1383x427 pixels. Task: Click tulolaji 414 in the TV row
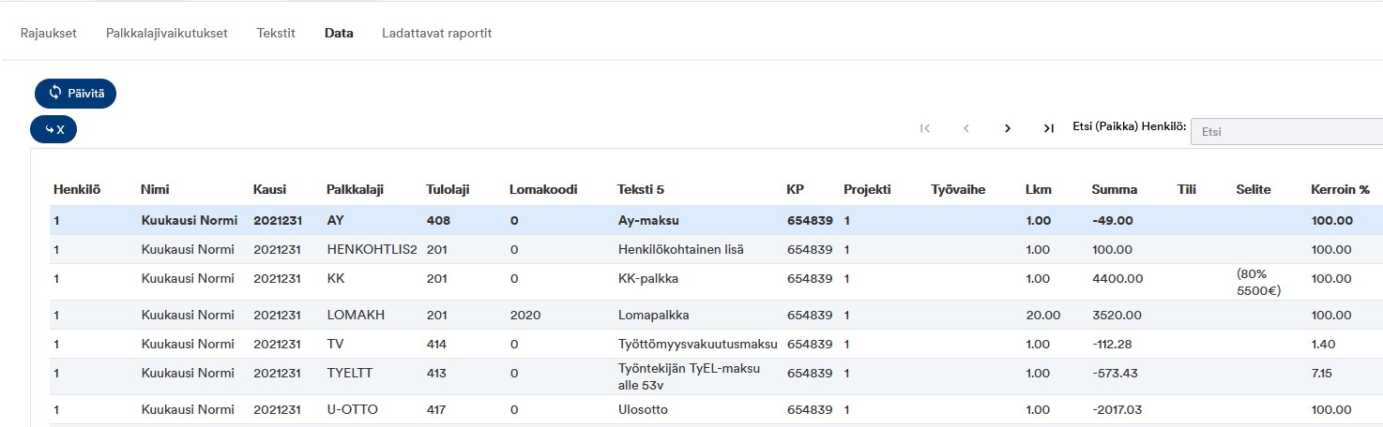437,344
